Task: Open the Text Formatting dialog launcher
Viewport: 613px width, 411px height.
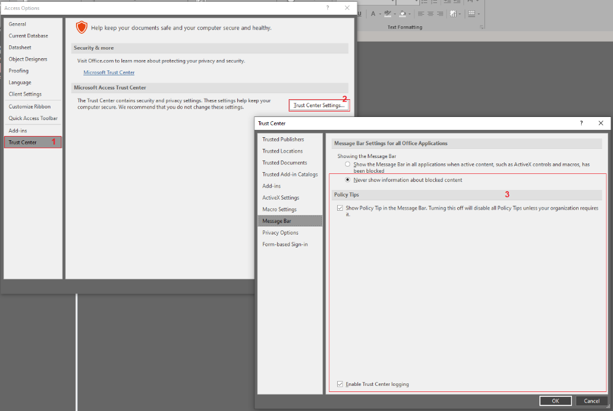Action: pyautogui.click(x=482, y=27)
